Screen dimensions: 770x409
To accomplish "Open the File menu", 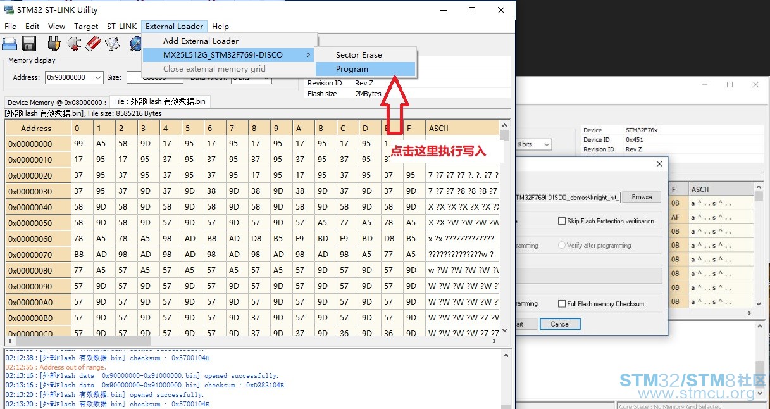I will click(x=11, y=27).
